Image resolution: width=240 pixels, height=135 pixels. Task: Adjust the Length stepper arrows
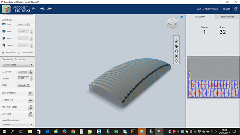click(x=31, y=46)
